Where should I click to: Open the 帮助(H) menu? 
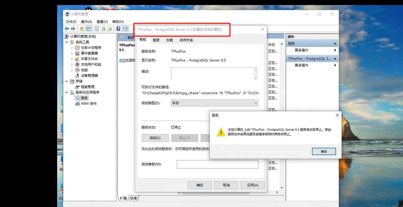[118, 22]
